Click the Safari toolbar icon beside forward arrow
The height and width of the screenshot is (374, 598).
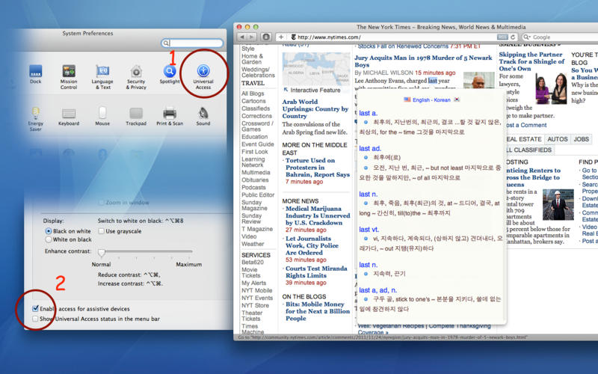click(x=266, y=37)
